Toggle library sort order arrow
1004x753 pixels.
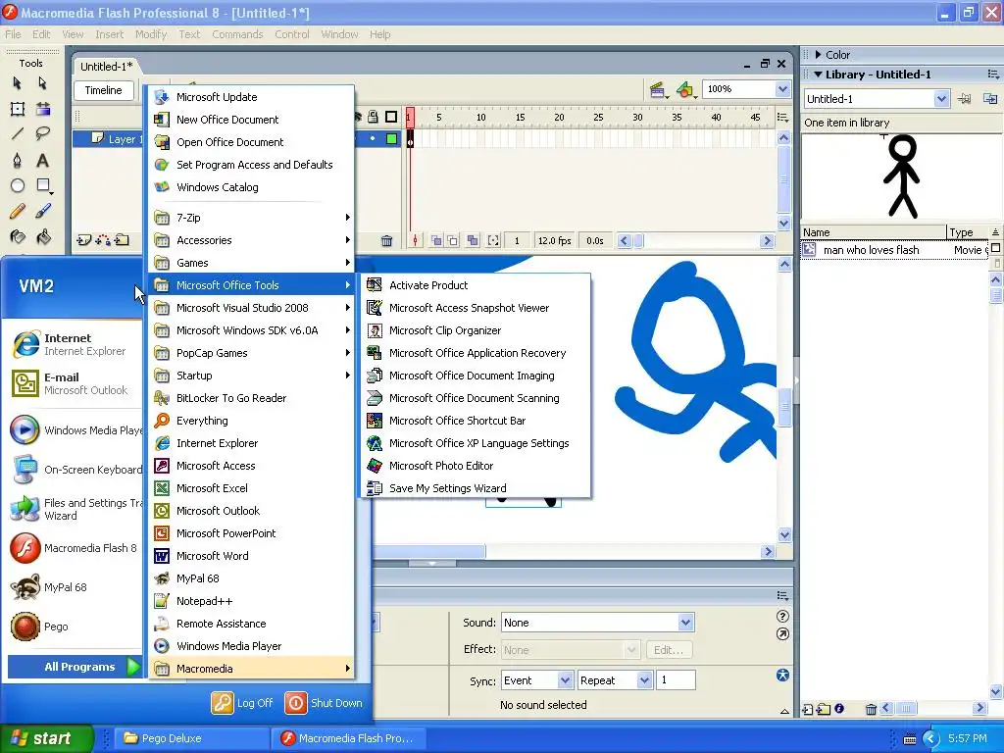click(995, 231)
